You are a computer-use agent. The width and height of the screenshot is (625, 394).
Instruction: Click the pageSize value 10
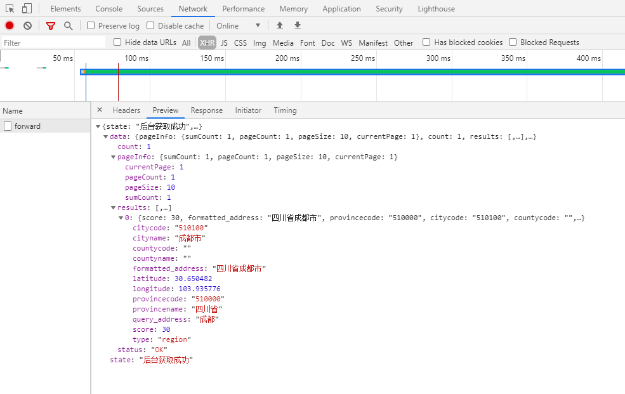(x=171, y=187)
